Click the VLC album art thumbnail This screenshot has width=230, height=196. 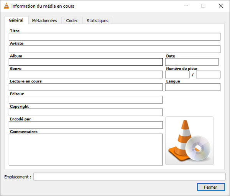point(189,141)
